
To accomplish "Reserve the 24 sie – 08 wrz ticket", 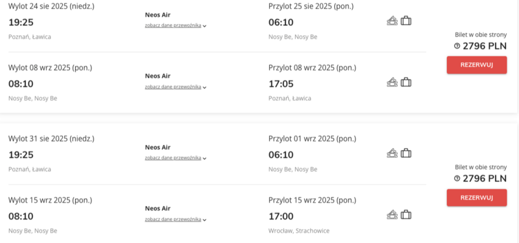I will 477,65.
